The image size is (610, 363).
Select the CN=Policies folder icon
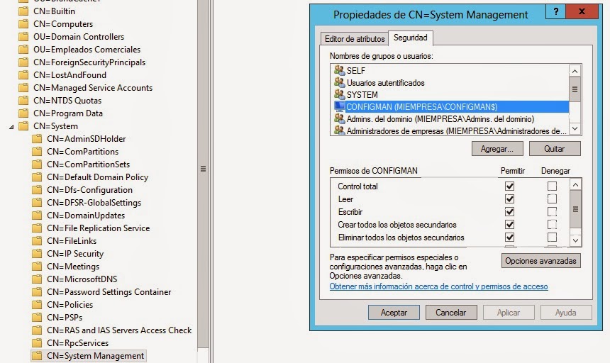(36, 305)
